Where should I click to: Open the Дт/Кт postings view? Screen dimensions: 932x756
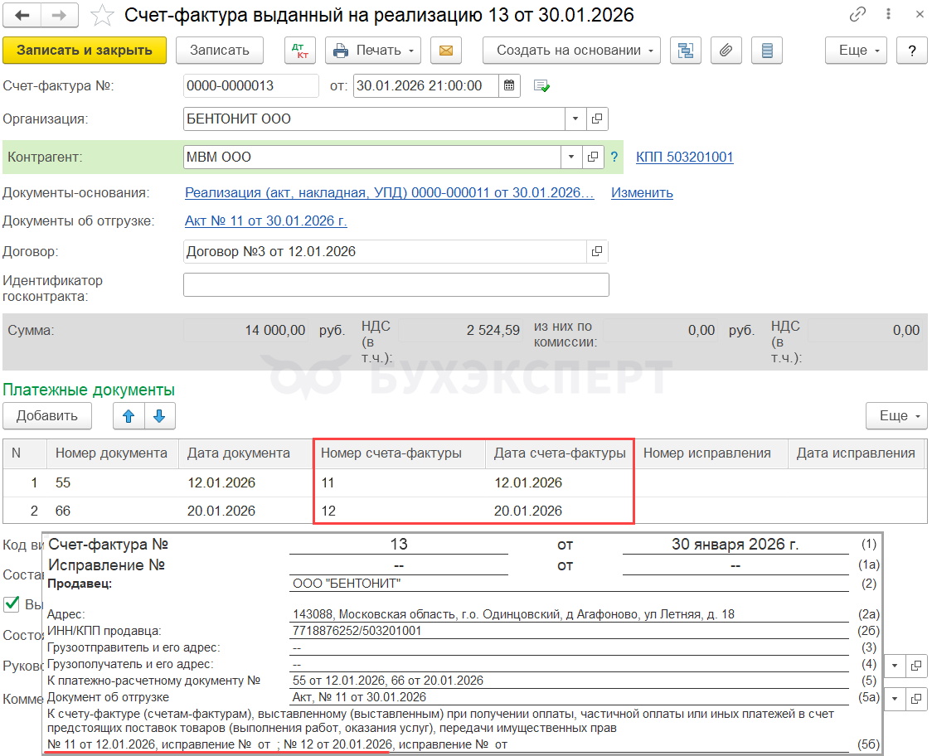point(300,51)
